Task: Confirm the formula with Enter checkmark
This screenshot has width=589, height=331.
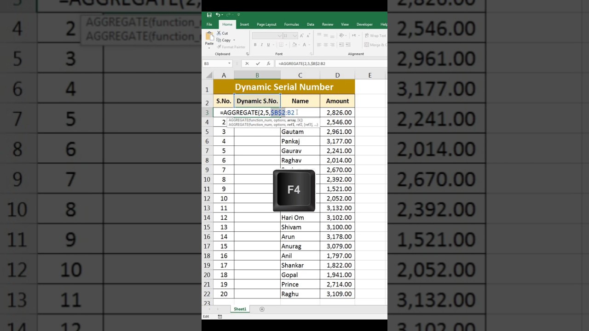Action: tap(258, 63)
